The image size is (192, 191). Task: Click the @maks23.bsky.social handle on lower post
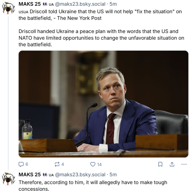[80, 174]
